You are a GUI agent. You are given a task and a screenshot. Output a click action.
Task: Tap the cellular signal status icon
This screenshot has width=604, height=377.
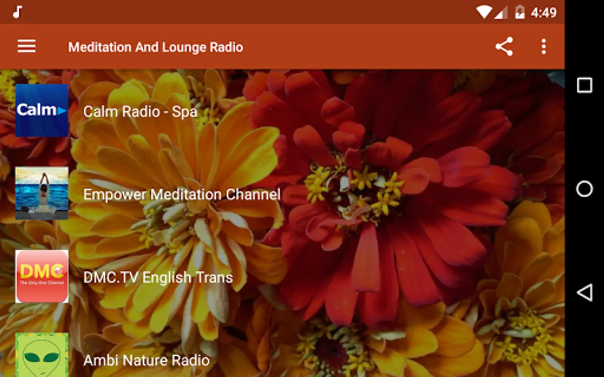pyautogui.click(x=501, y=13)
